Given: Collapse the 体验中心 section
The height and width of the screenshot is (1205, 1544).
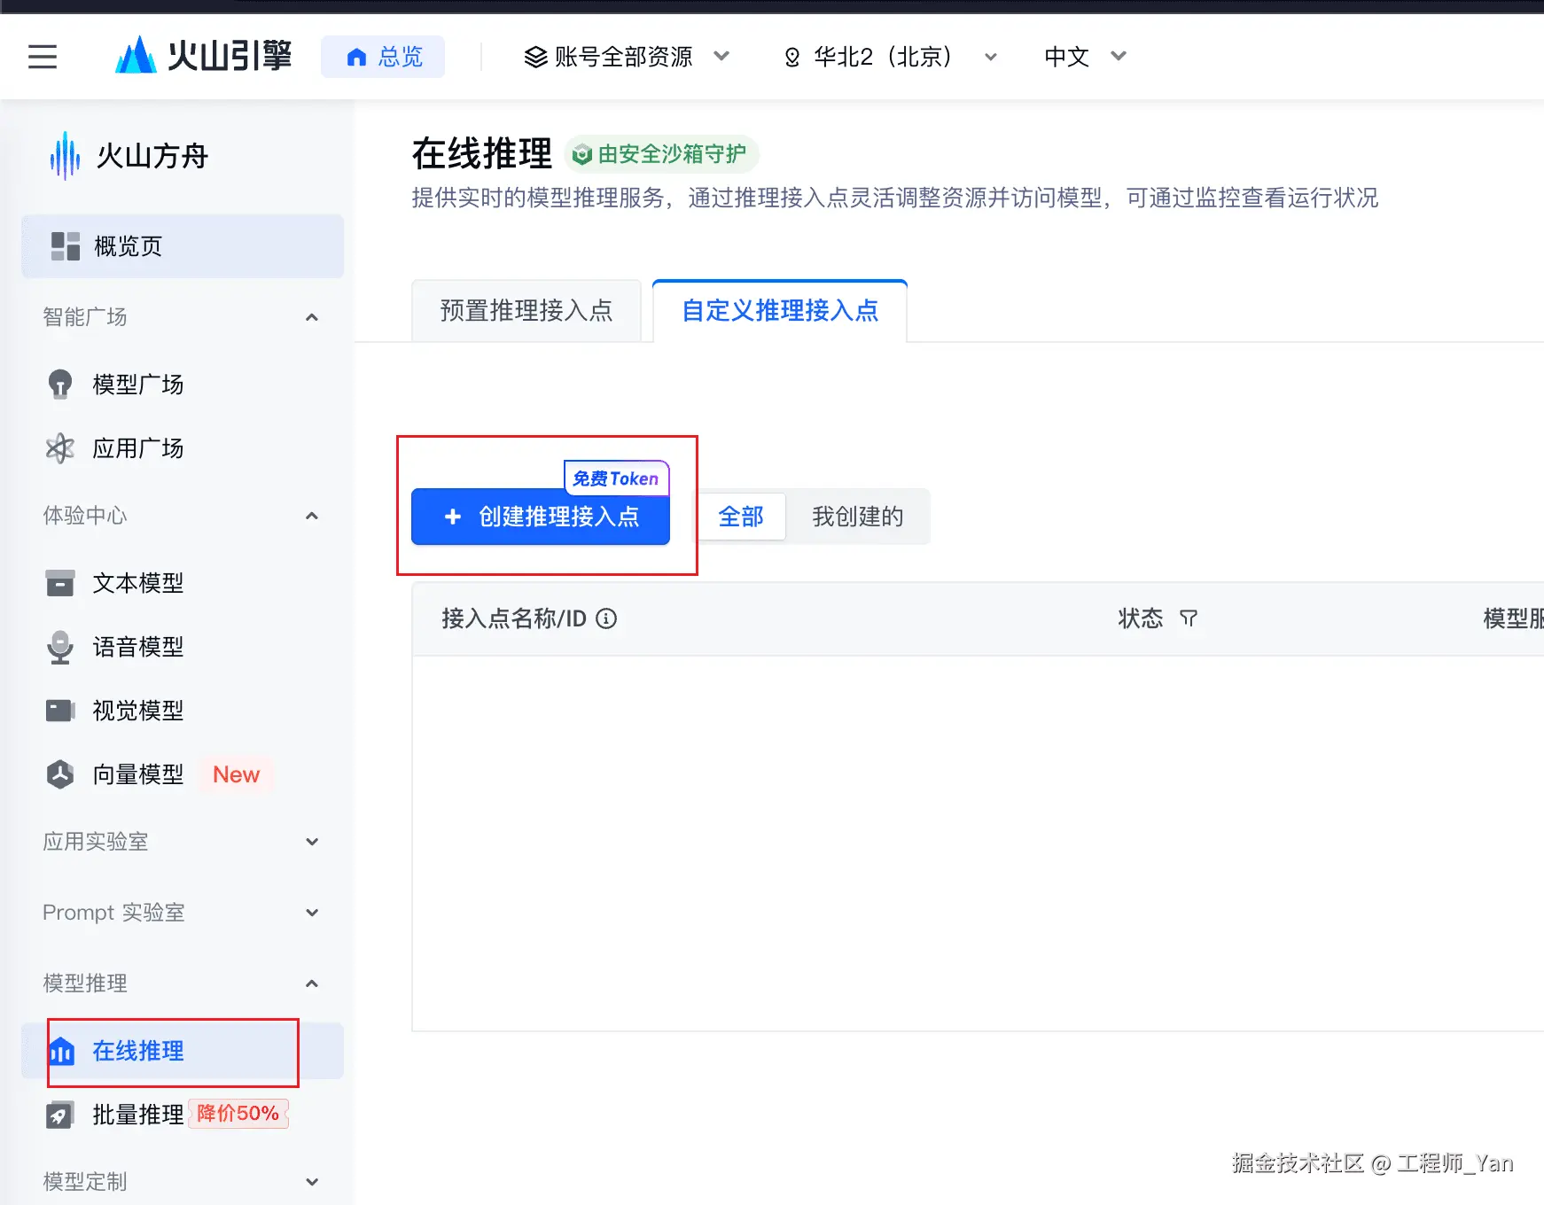Looking at the screenshot, I should click(x=312, y=516).
